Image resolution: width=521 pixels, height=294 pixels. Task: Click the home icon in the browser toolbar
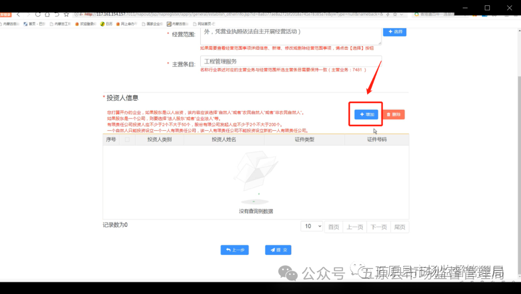point(47,14)
